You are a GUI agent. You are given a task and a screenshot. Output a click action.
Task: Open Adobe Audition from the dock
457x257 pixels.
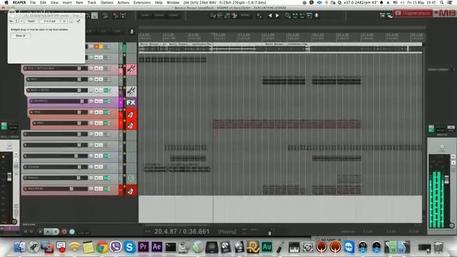266,247
